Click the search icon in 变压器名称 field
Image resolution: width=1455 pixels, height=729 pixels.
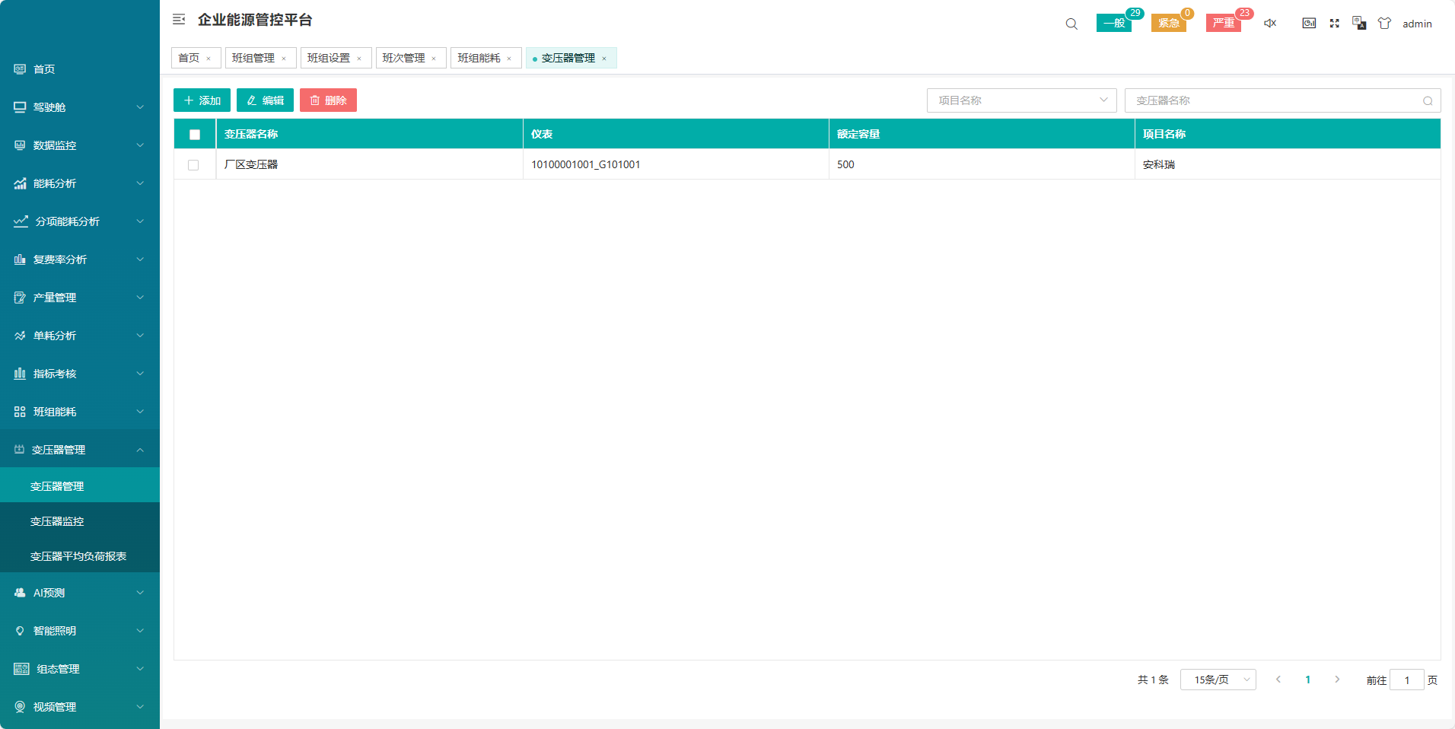tap(1428, 101)
